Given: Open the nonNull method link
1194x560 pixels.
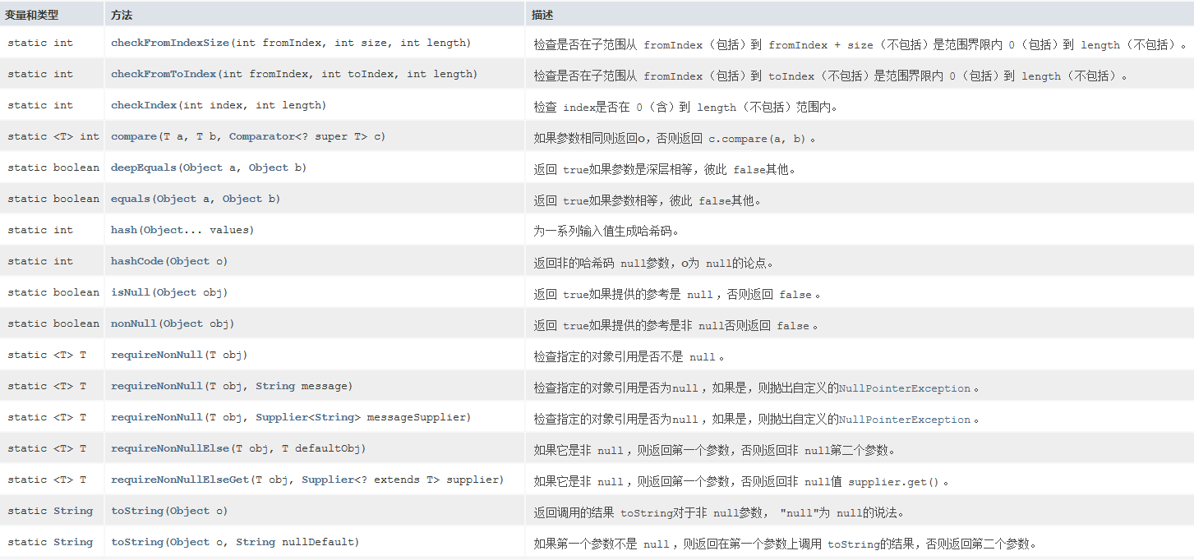Looking at the screenshot, I should coord(132,324).
